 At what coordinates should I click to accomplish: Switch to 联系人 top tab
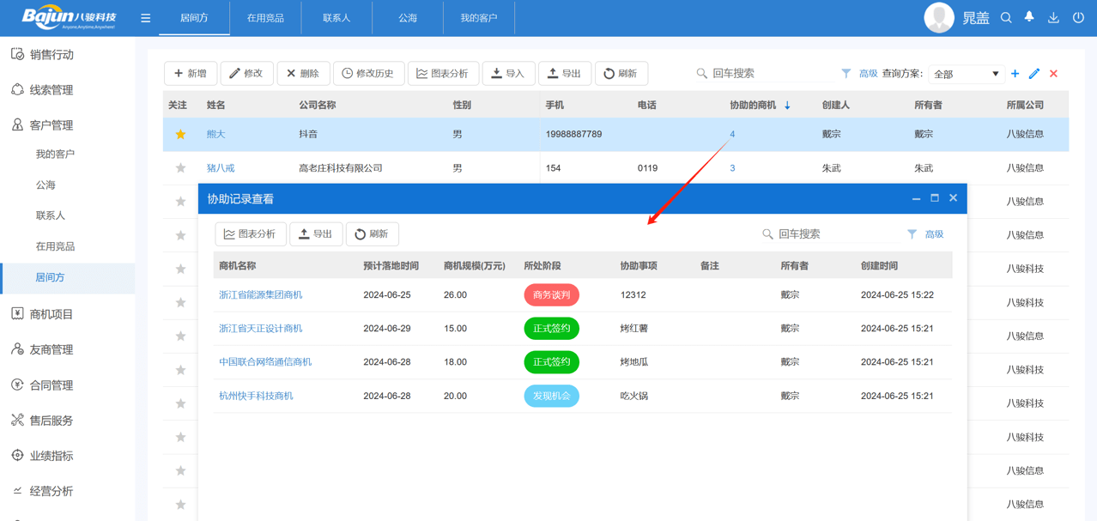pos(336,18)
